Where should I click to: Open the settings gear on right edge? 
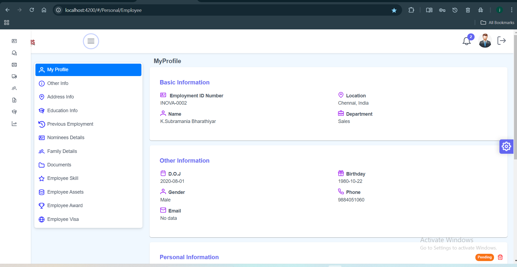[x=506, y=146]
